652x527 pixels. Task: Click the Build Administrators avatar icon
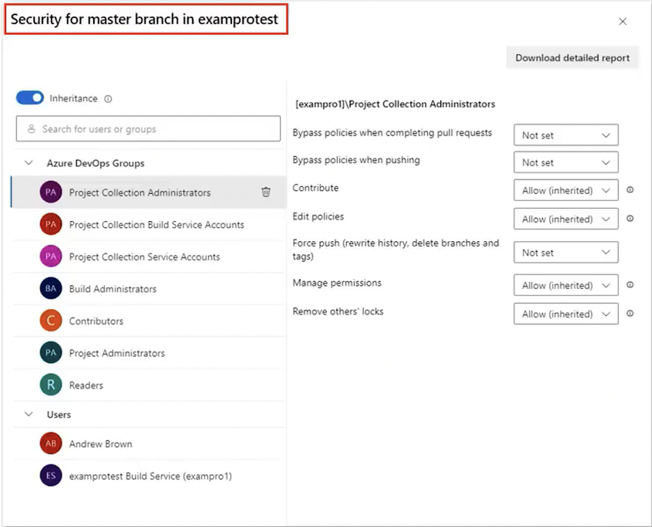point(51,288)
